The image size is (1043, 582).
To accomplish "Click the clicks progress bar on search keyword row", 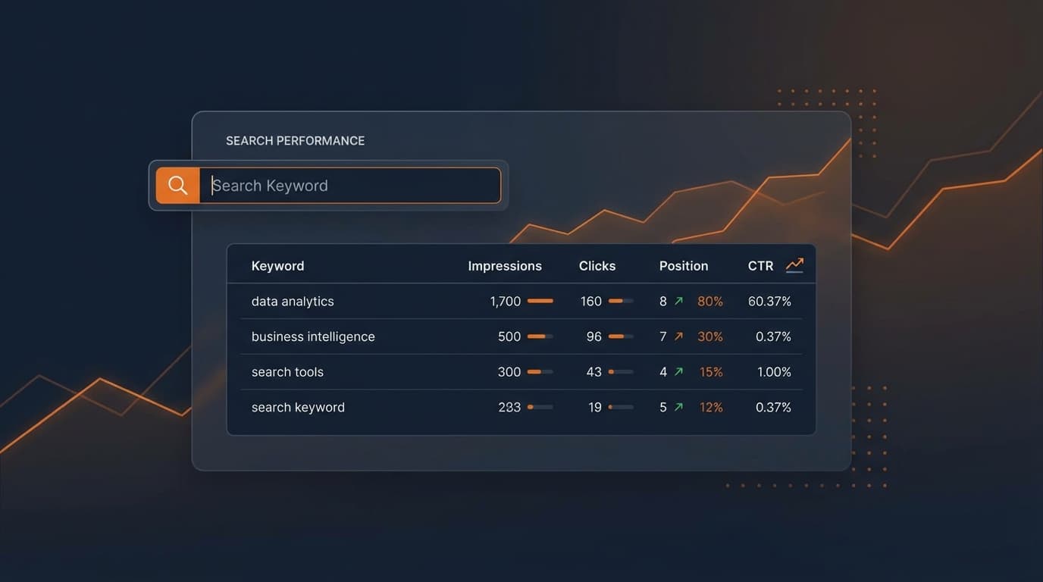I will click(x=622, y=407).
